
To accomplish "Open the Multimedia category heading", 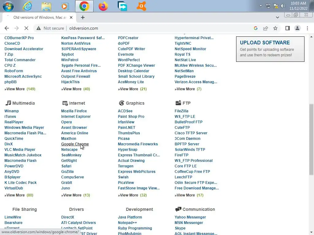I will click(23, 103).
